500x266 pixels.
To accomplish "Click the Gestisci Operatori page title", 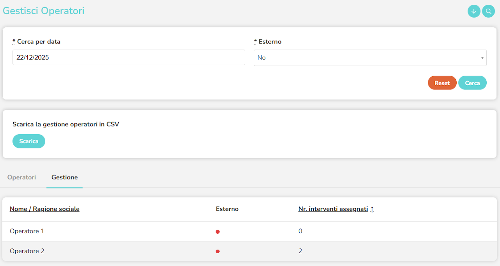I will coord(44,11).
